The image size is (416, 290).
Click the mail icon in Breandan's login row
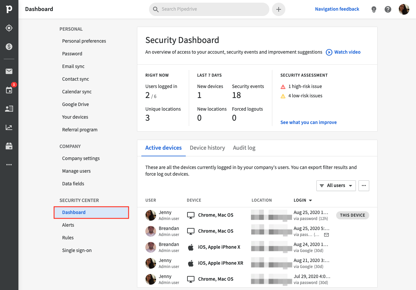(x=326, y=235)
